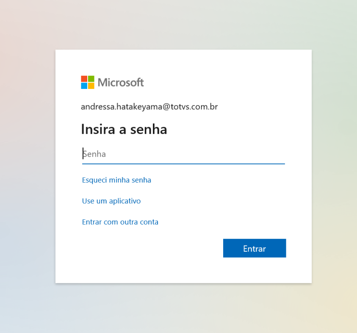The image size is (357, 333).
Task: Select Entrar com outra conta link
Action: coord(120,222)
